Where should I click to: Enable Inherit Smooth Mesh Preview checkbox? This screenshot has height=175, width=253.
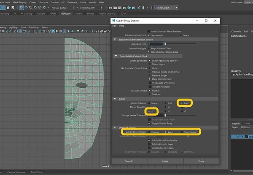(148, 31)
